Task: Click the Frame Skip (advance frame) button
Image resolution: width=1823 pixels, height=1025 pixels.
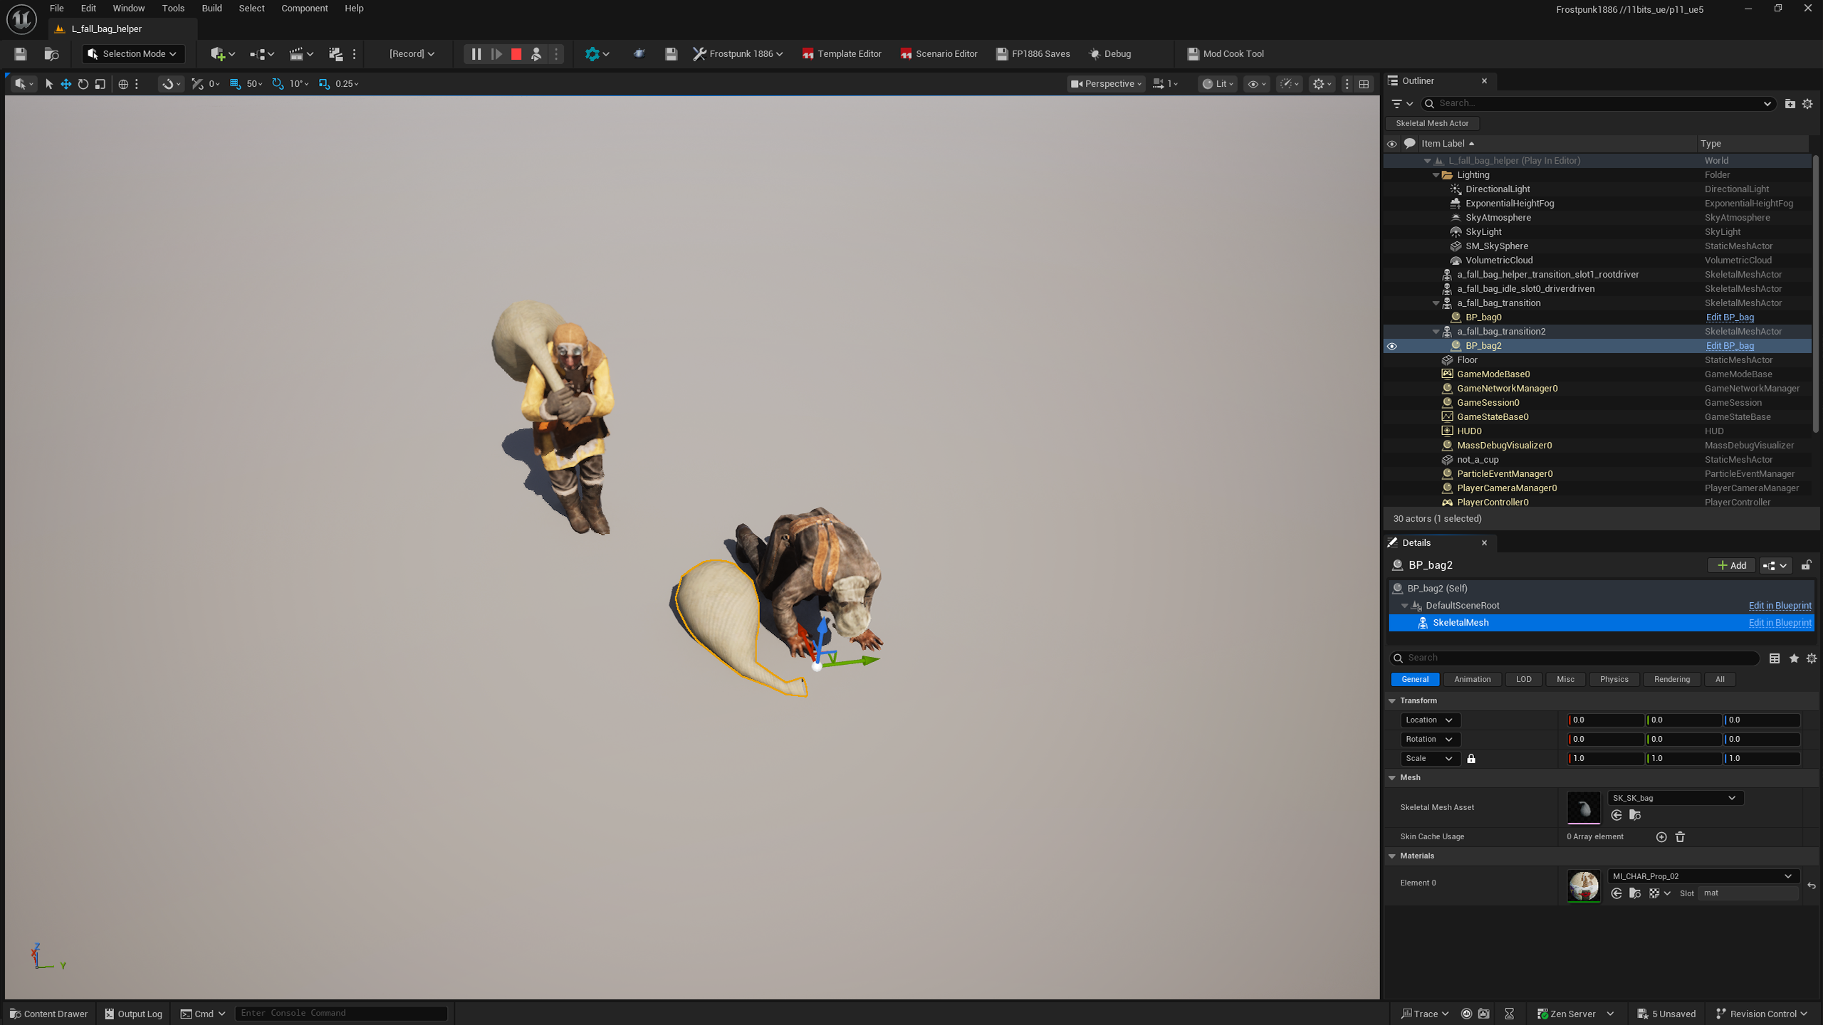Action: [496, 54]
